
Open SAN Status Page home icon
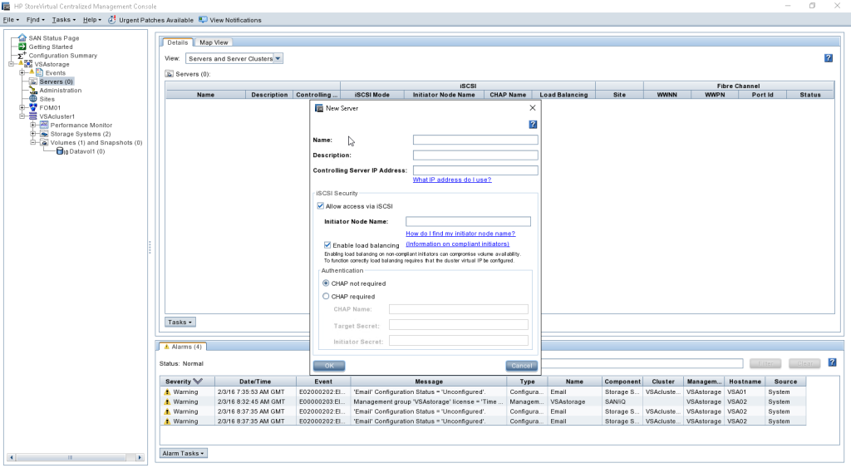(x=22, y=37)
